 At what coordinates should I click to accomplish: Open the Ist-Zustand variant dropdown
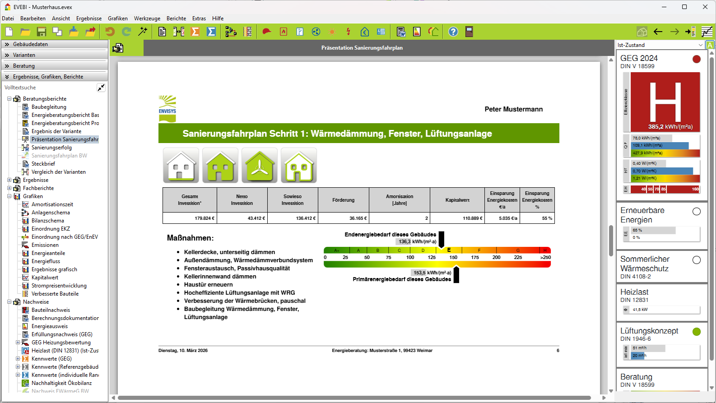pos(660,45)
